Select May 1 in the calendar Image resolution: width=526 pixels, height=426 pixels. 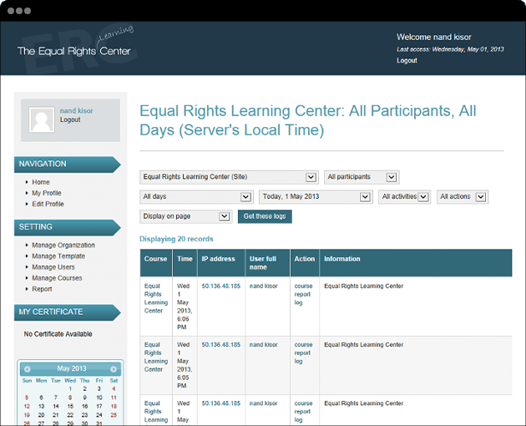point(70,388)
